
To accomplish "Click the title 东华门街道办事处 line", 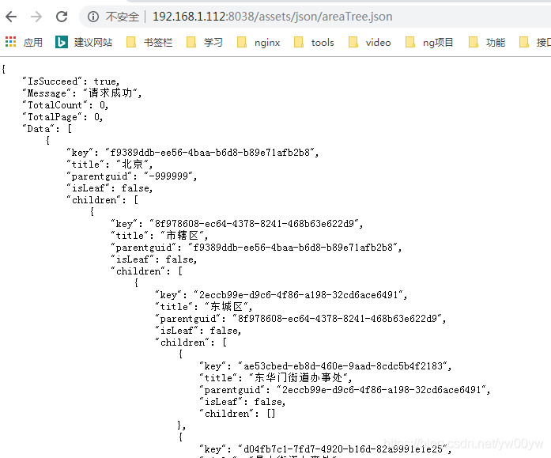I will tap(276, 378).
